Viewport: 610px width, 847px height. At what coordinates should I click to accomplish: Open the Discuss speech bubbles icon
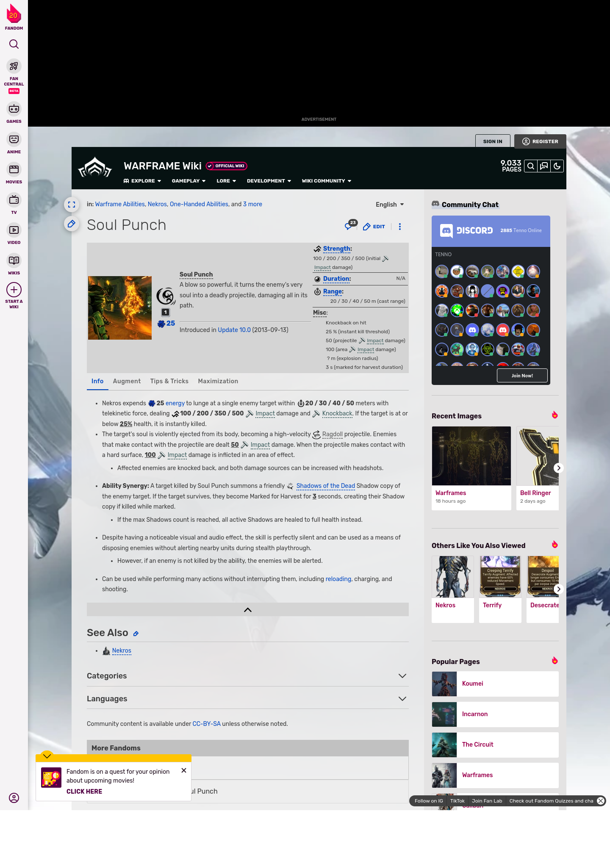click(544, 166)
